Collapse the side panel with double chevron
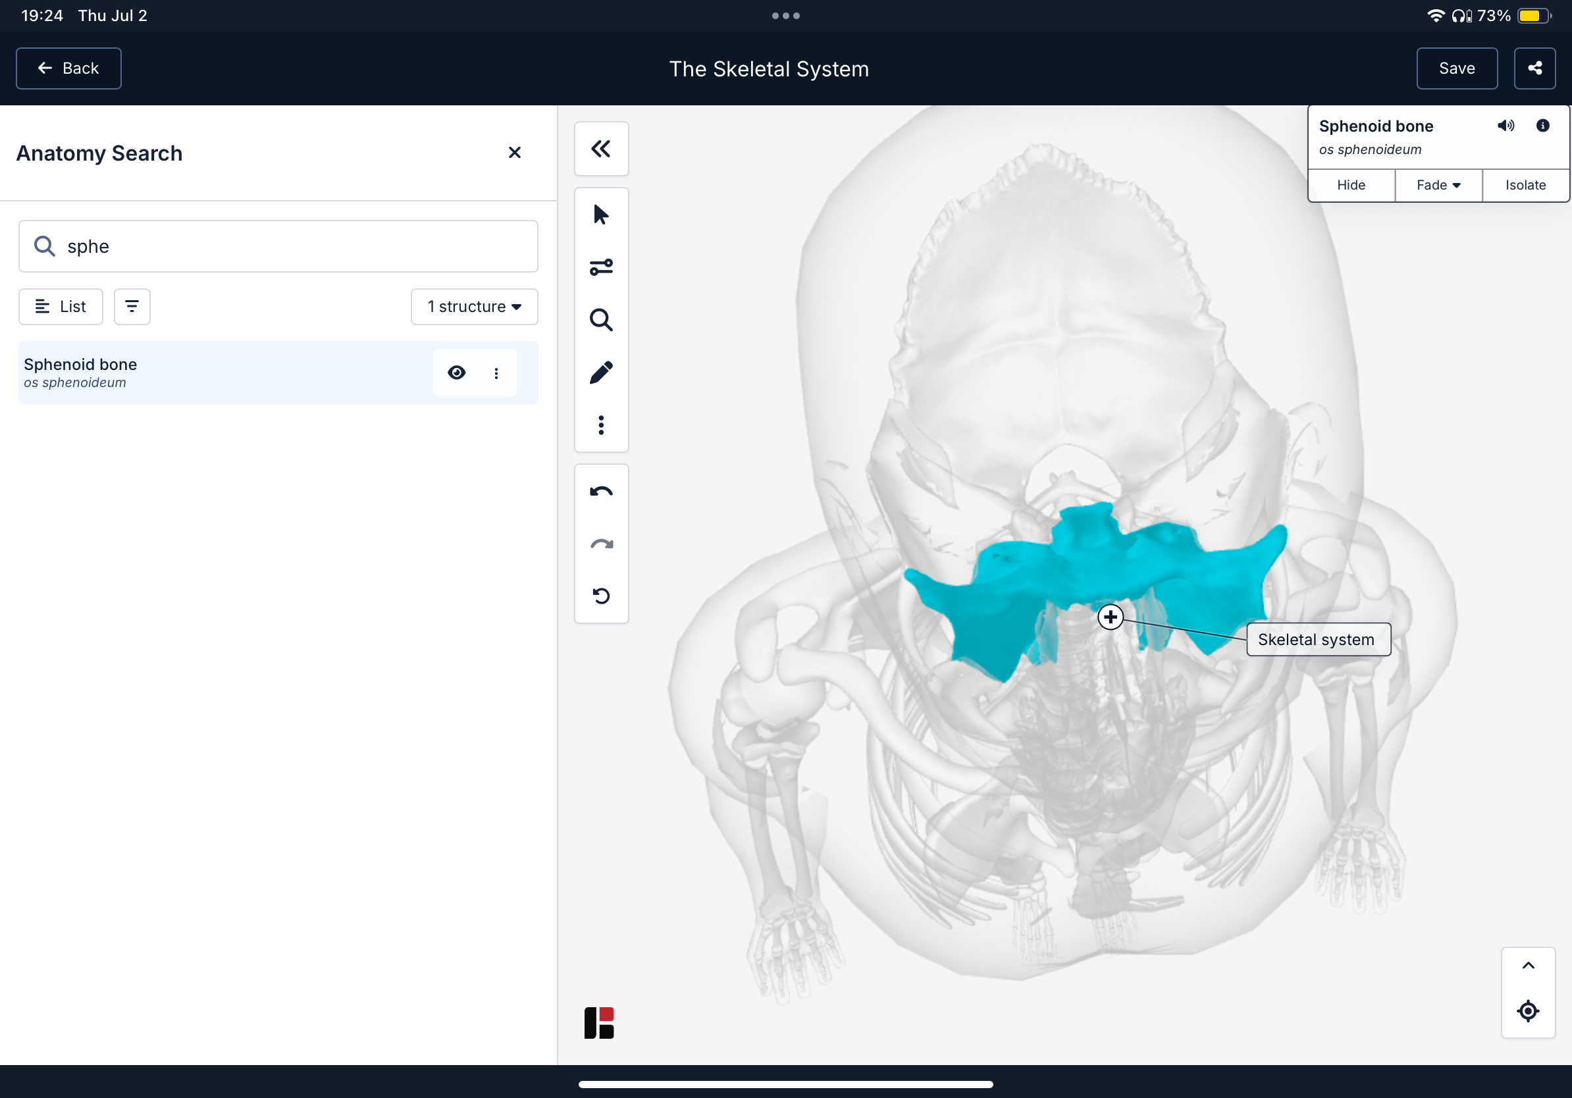This screenshot has width=1572, height=1098. [600, 149]
